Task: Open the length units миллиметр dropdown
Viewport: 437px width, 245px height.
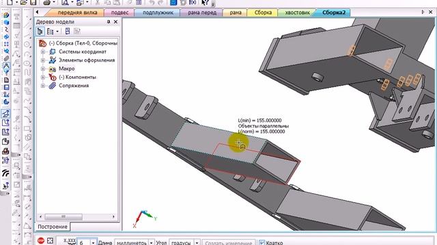Action: click(x=152, y=242)
